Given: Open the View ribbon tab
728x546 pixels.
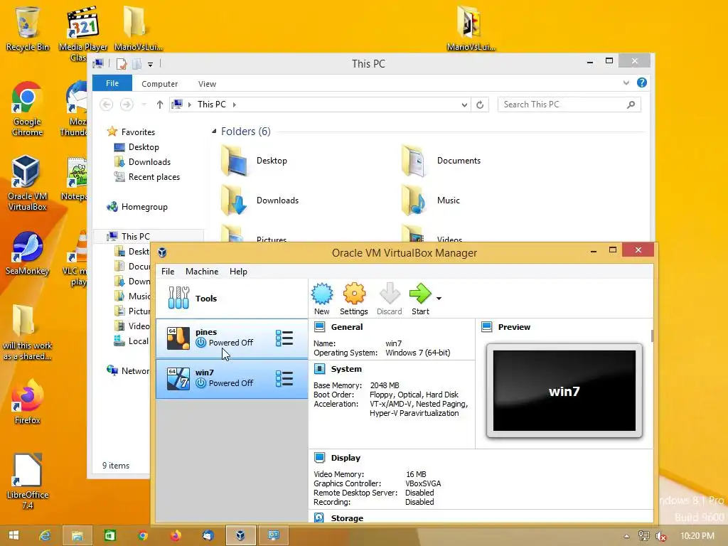Looking at the screenshot, I should [x=207, y=84].
